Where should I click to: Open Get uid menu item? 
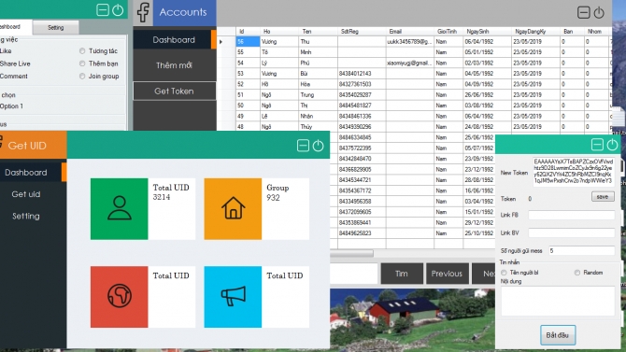click(x=26, y=194)
